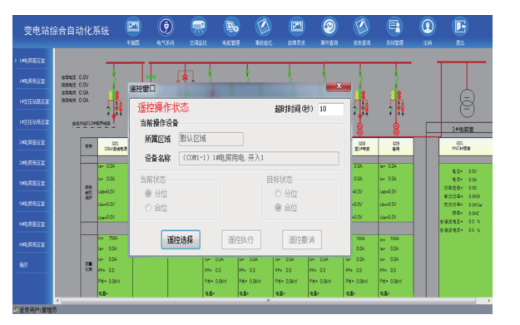Select 分位 radio under 当前状态
The width and height of the screenshot is (520, 325).
[148, 194]
